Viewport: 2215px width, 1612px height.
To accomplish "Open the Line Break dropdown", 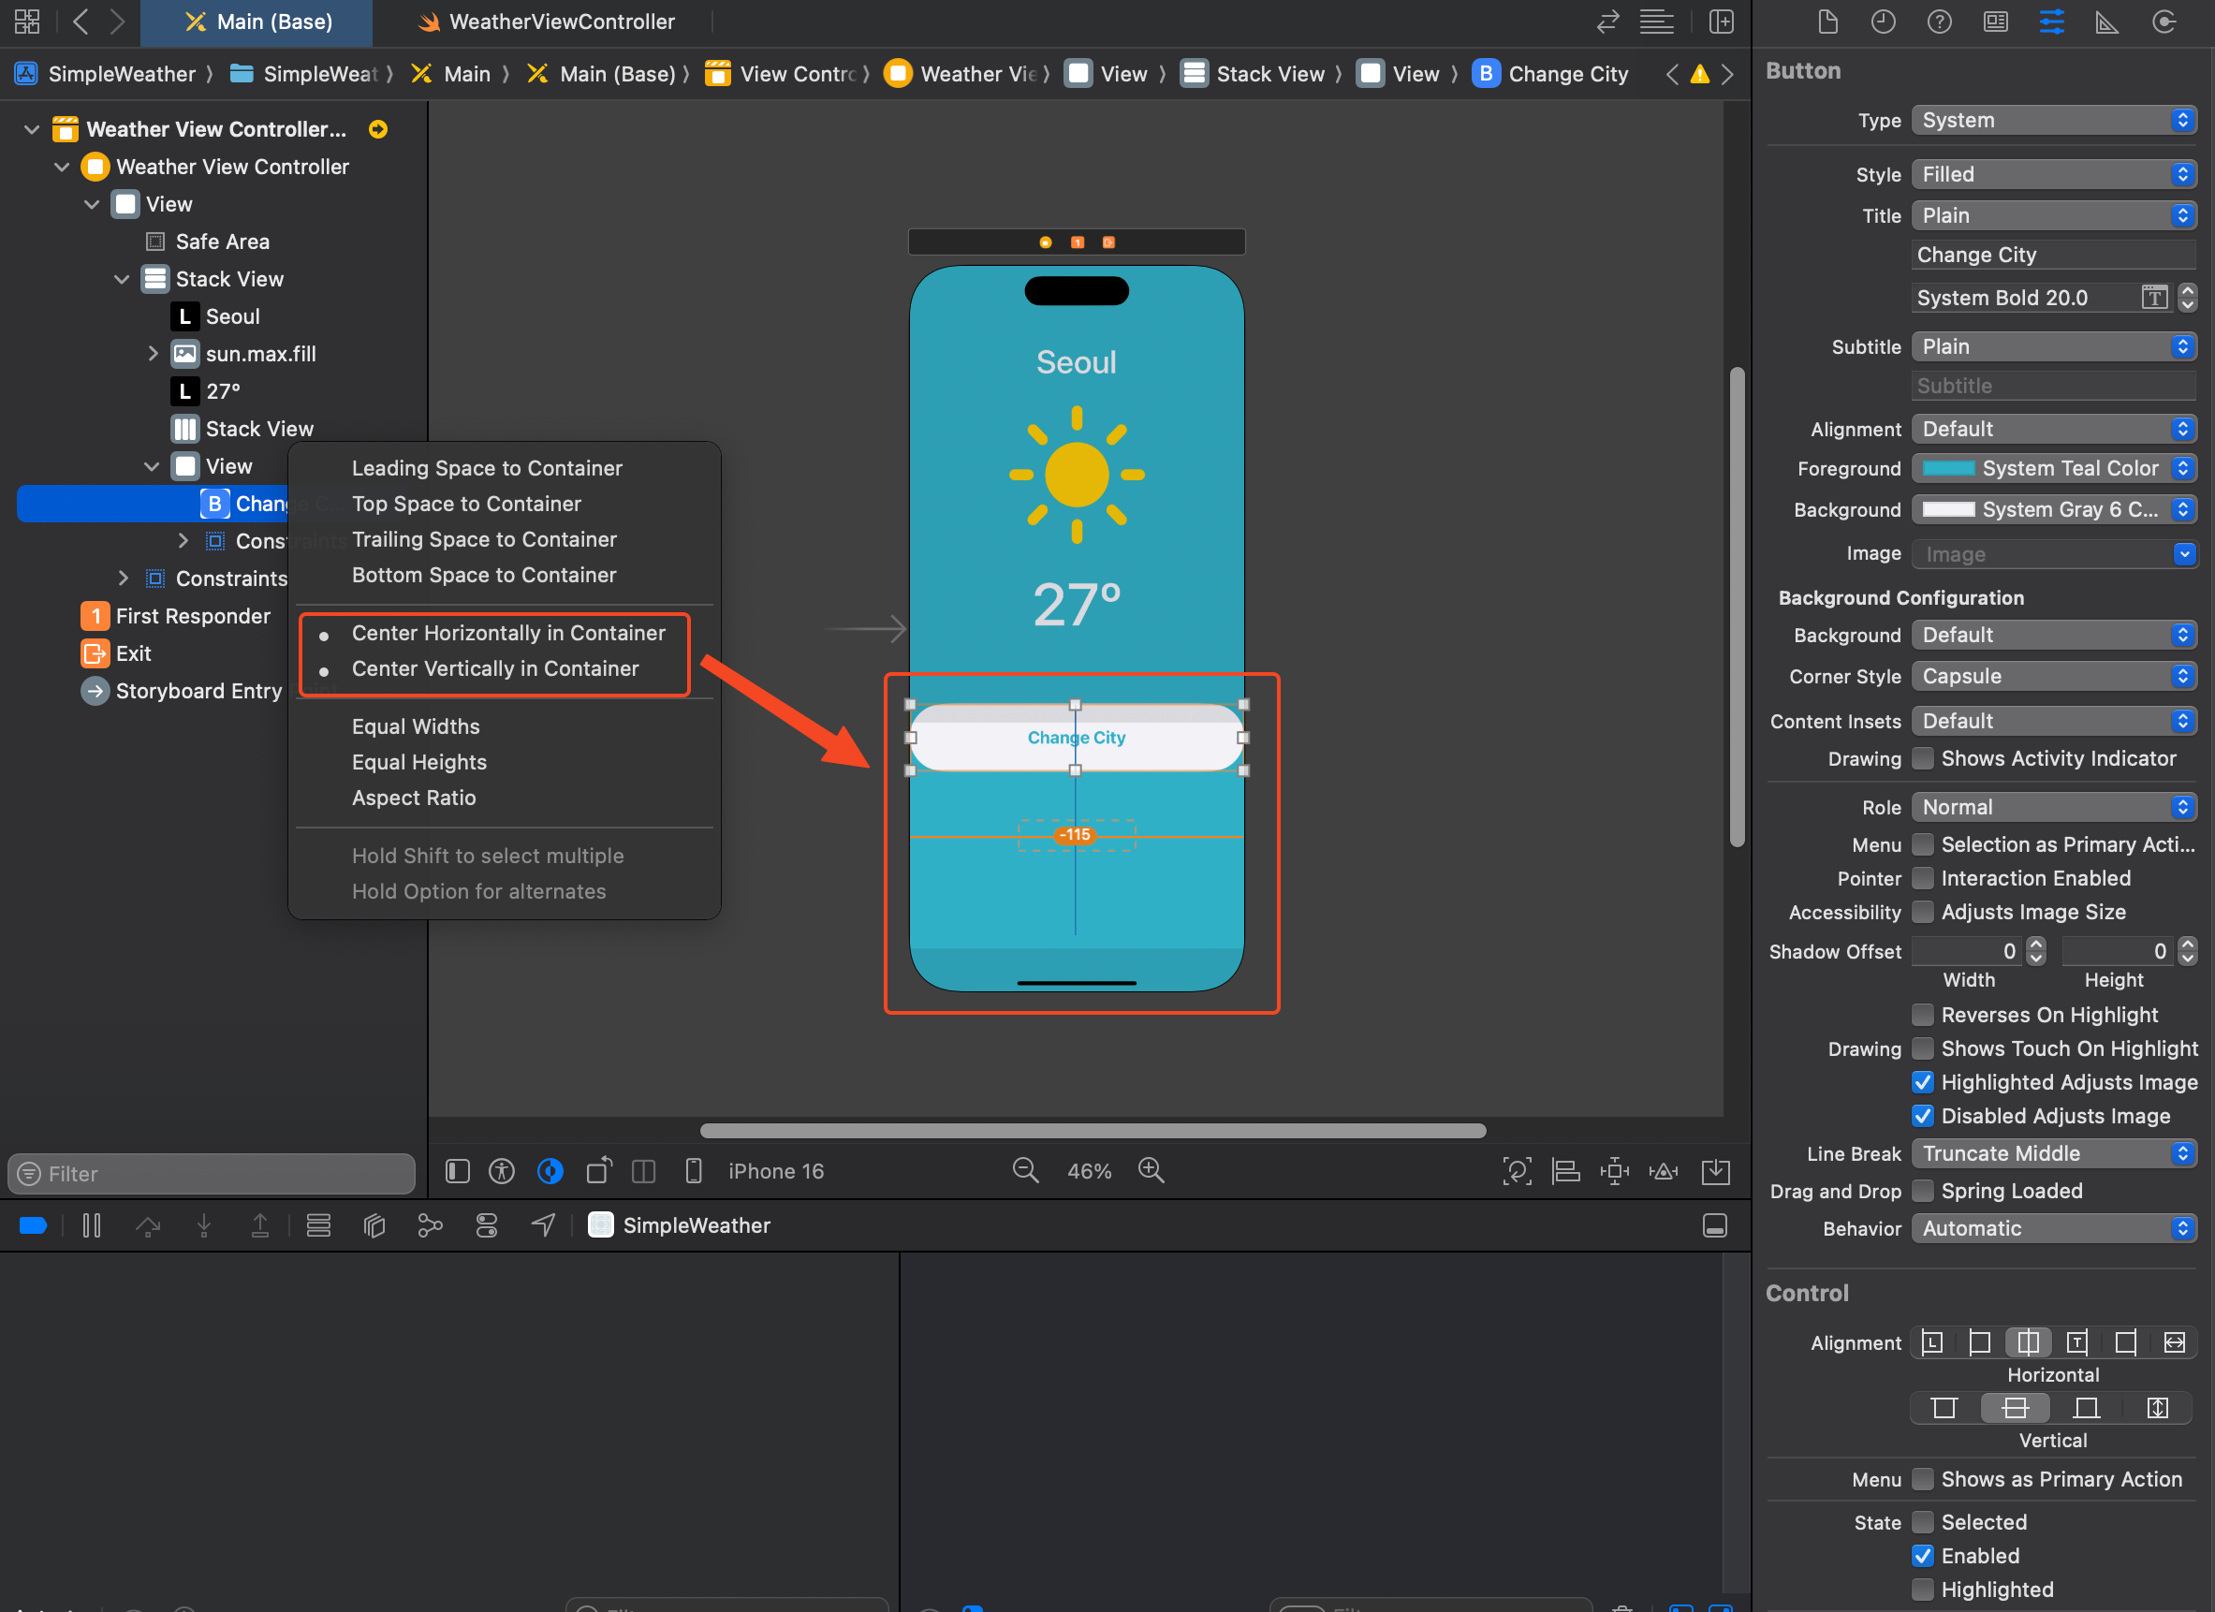I will [2053, 1153].
